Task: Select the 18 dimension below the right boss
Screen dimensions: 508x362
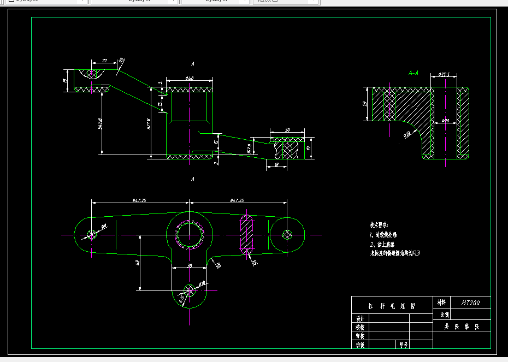Action: click(276, 164)
